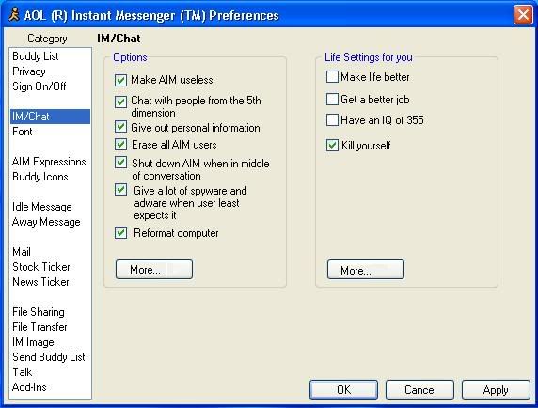The width and height of the screenshot is (538, 408).
Task: Click the Apply button
Action: click(x=496, y=389)
